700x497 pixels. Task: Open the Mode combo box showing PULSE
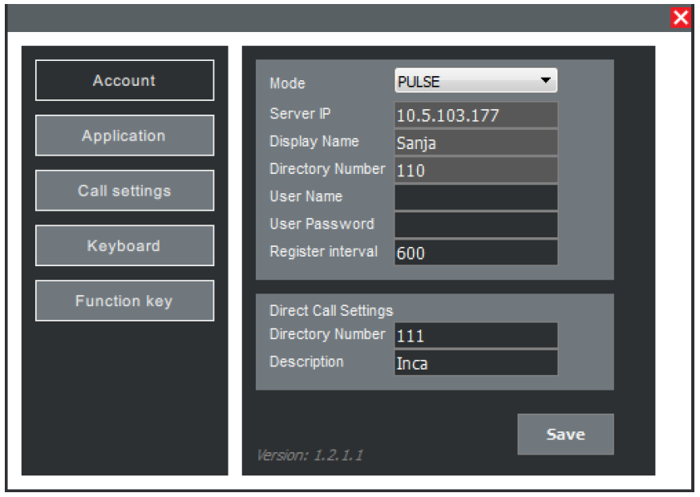[x=465, y=81]
